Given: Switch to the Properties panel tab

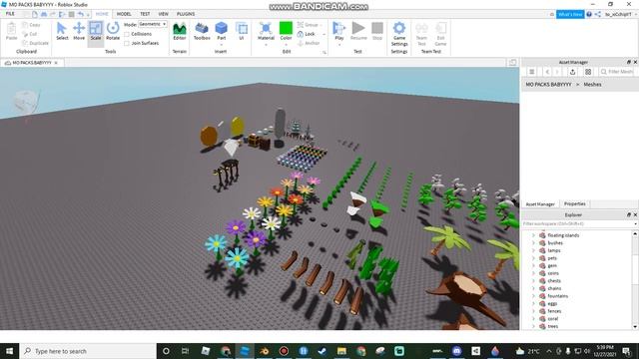Looking at the screenshot, I should pos(575,203).
